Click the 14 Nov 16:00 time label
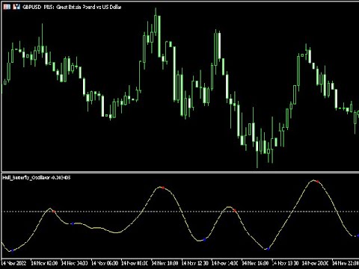 pyautogui.click(x=255, y=263)
